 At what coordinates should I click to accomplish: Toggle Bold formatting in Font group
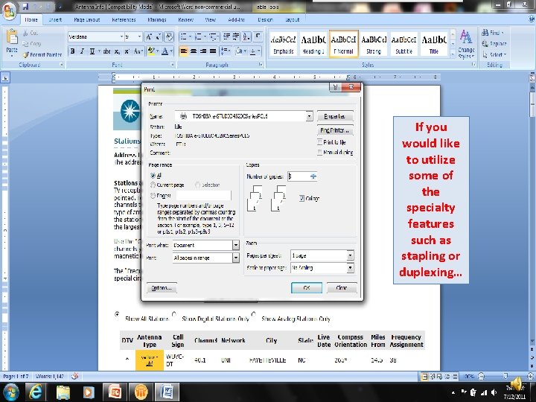point(72,51)
